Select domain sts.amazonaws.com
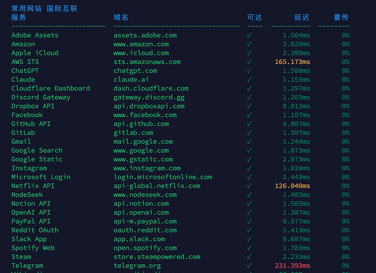This screenshot has height=273, width=376. click(147, 62)
